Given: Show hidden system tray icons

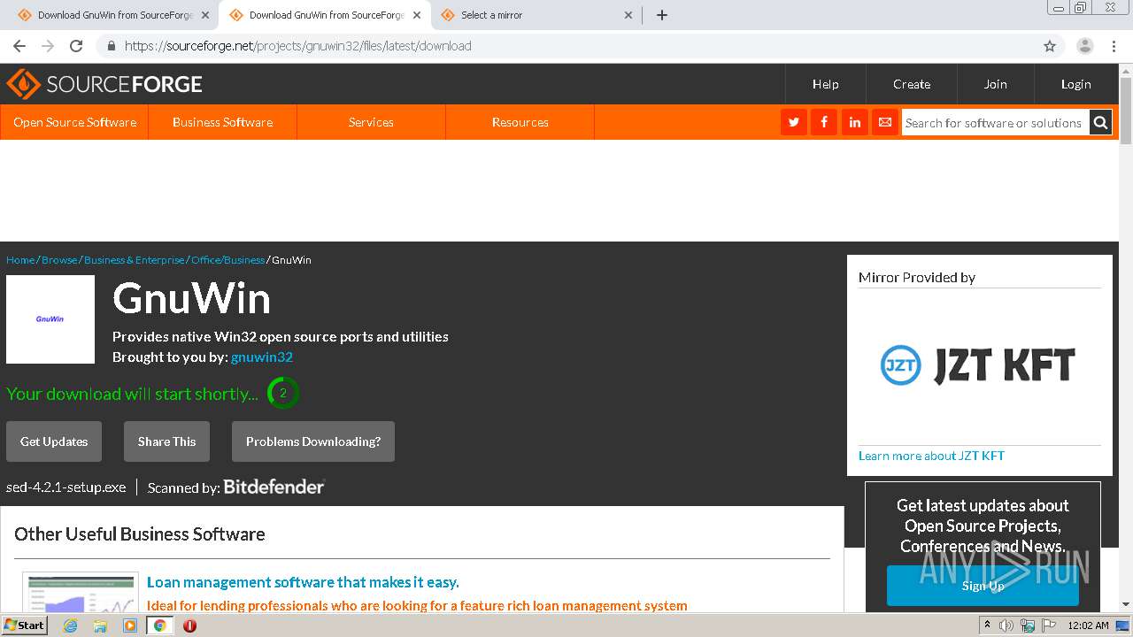Looking at the screenshot, I should pyautogui.click(x=987, y=625).
